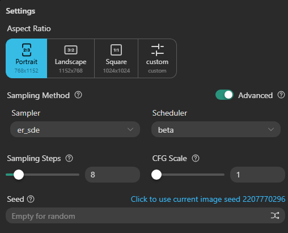Open the Scheduler dropdown showing beta
This screenshot has height=233, width=288.
coord(216,129)
